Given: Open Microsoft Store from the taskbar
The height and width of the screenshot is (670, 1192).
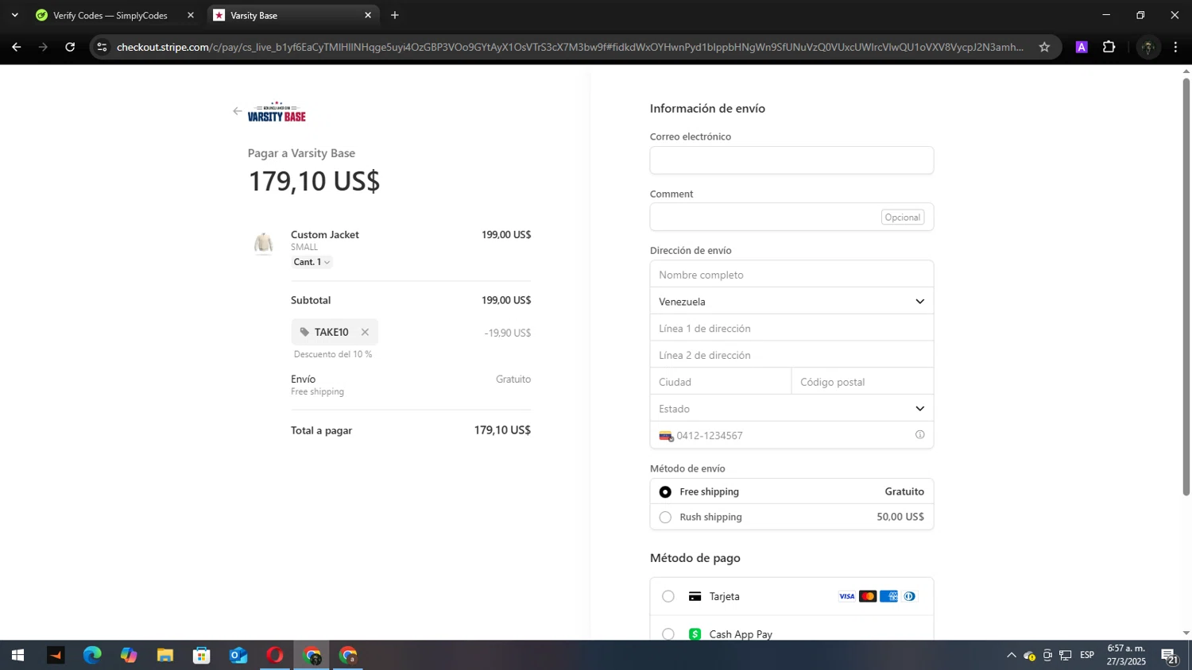Looking at the screenshot, I should 202,655.
